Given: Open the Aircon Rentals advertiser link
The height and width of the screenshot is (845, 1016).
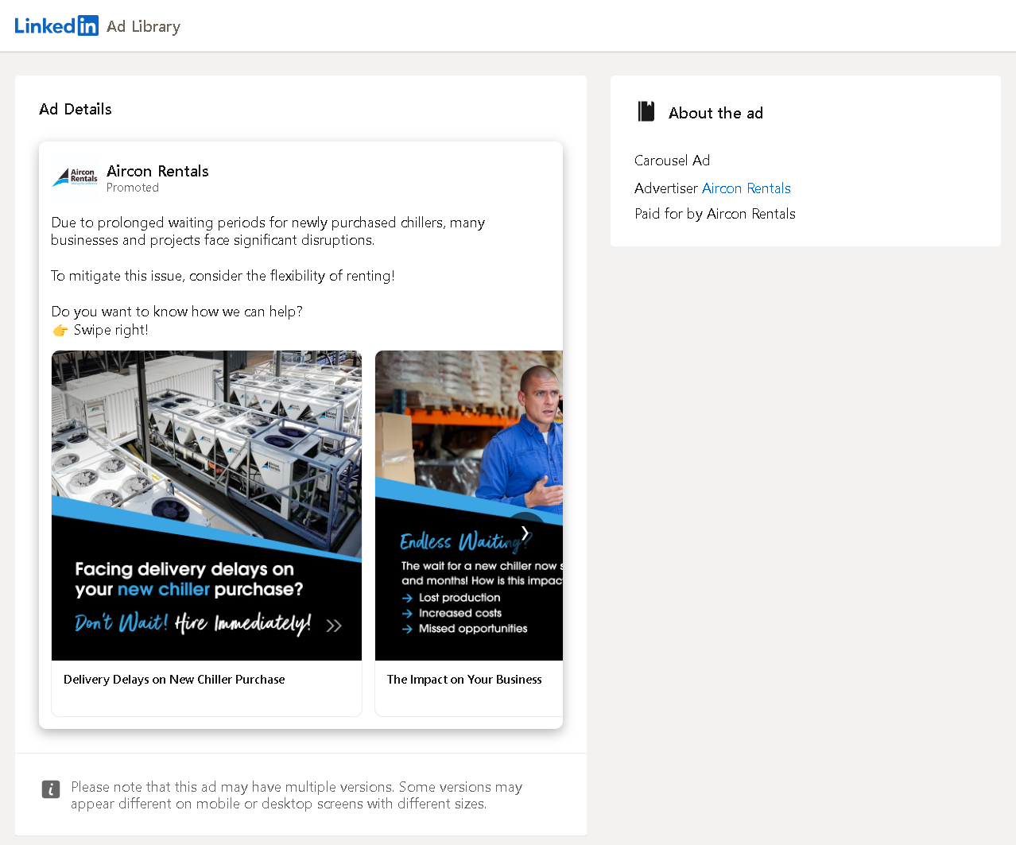Looking at the screenshot, I should click(746, 188).
